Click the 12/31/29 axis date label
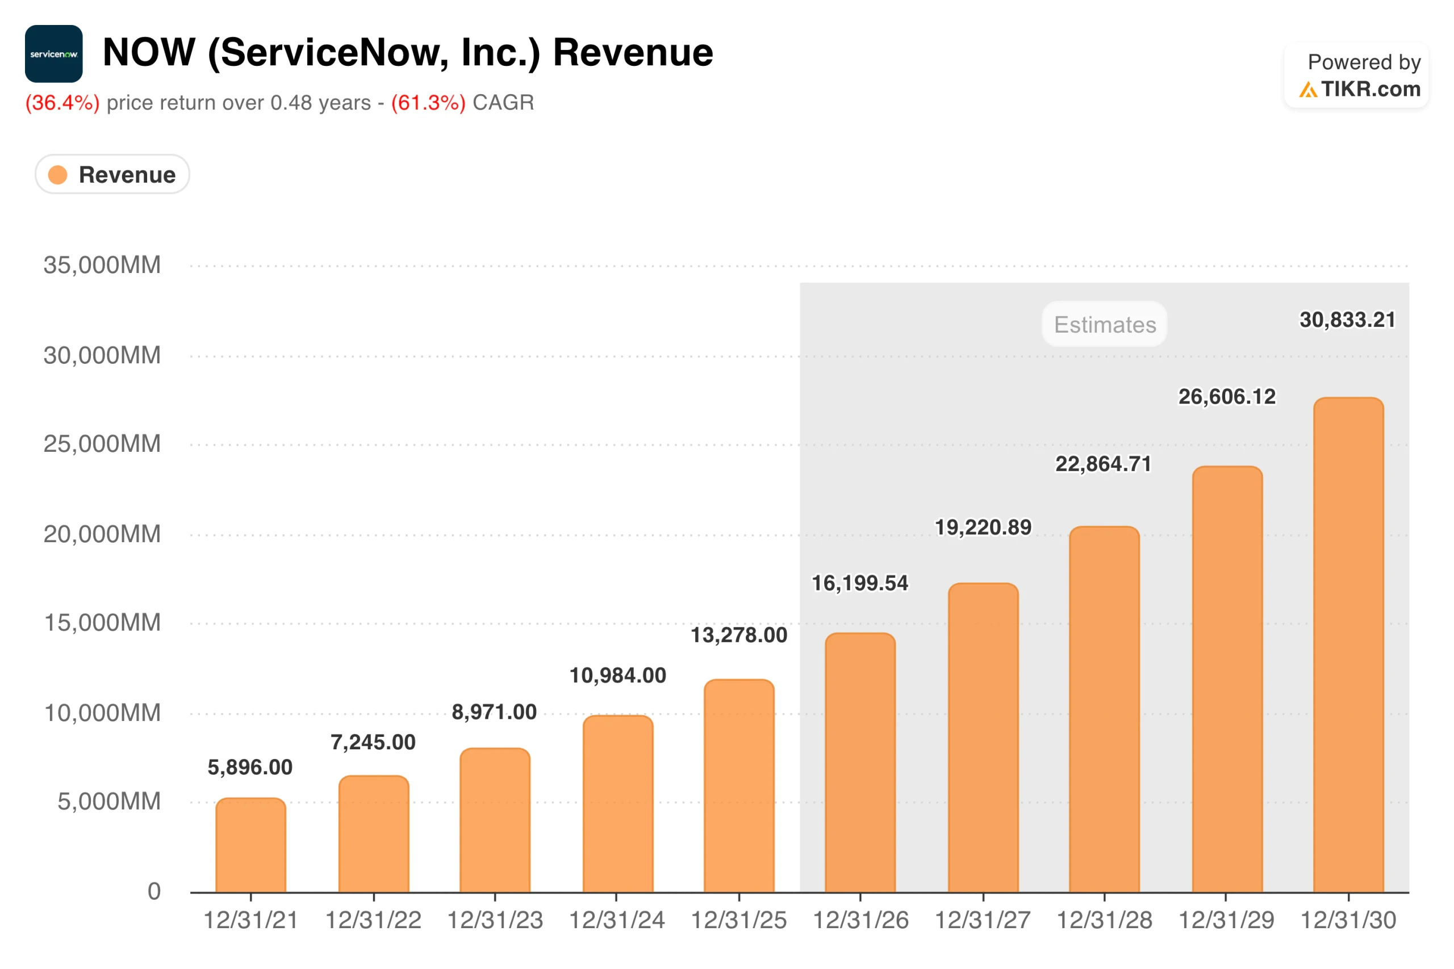 (1226, 920)
